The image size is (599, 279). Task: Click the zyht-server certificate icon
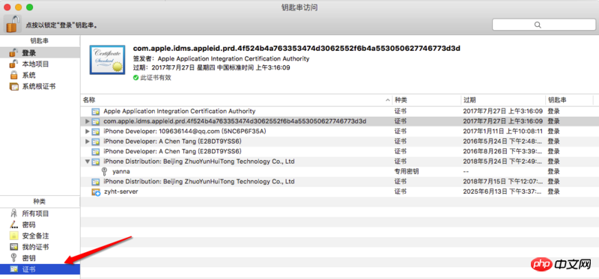point(96,192)
